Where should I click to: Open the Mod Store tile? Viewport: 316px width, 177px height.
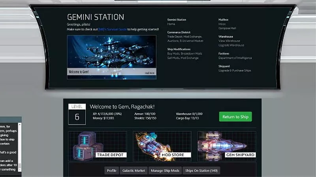[x=162, y=146]
